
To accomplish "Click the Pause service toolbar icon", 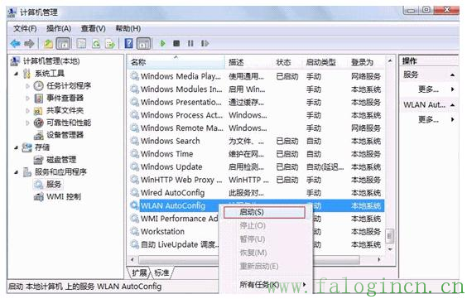I will pyautogui.click(x=190, y=43).
